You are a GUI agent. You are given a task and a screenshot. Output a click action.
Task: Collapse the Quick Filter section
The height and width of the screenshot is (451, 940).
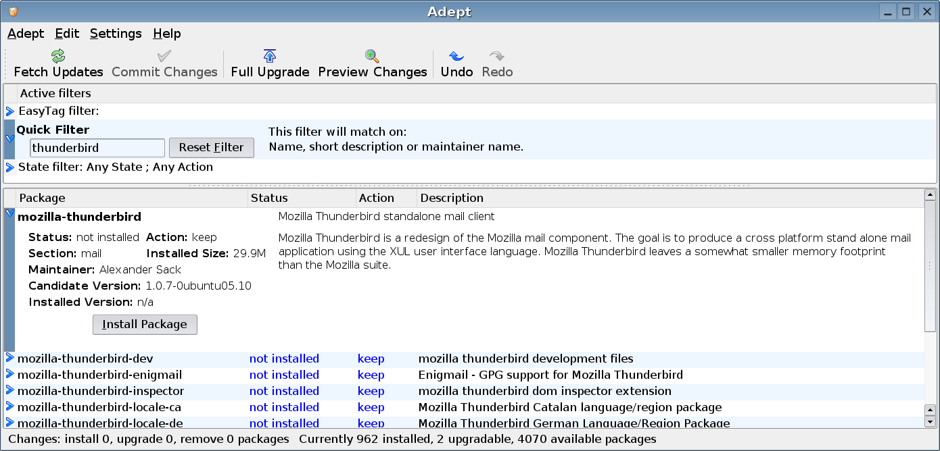[x=9, y=139]
